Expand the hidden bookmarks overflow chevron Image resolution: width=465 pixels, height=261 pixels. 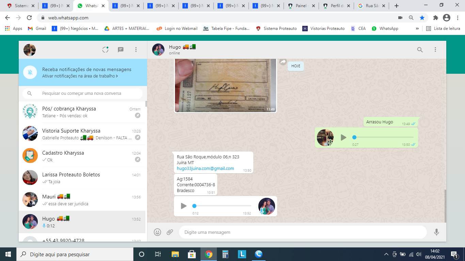tap(417, 29)
